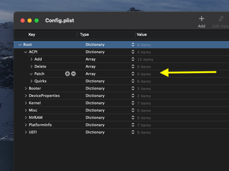Open type stepper for Root row
The image size is (229, 171).
coord(133,44)
